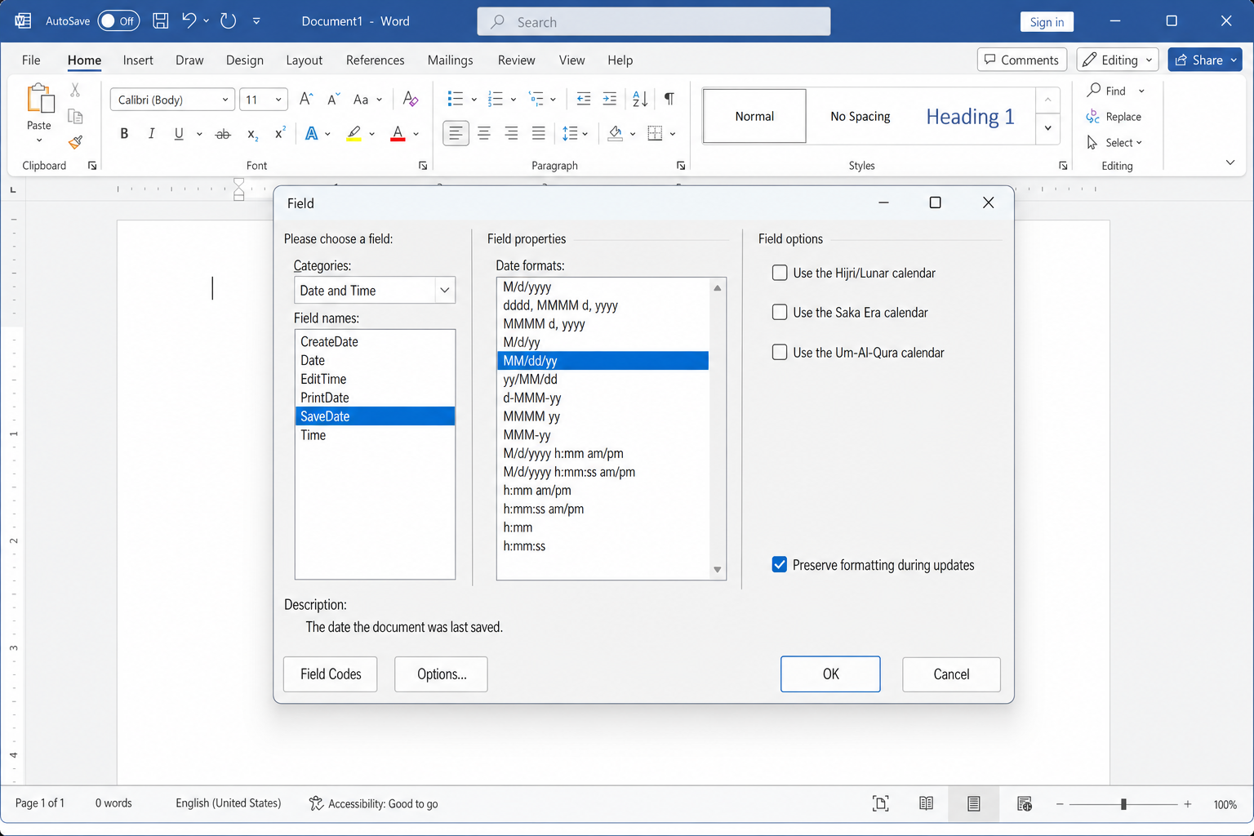1254x836 pixels.
Task: Switch to Web Layout view icon
Action: click(1025, 804)
